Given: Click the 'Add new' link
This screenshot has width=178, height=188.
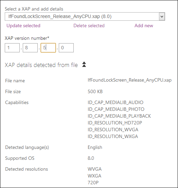Looking at the screenshot, I should tap(144, 25).
